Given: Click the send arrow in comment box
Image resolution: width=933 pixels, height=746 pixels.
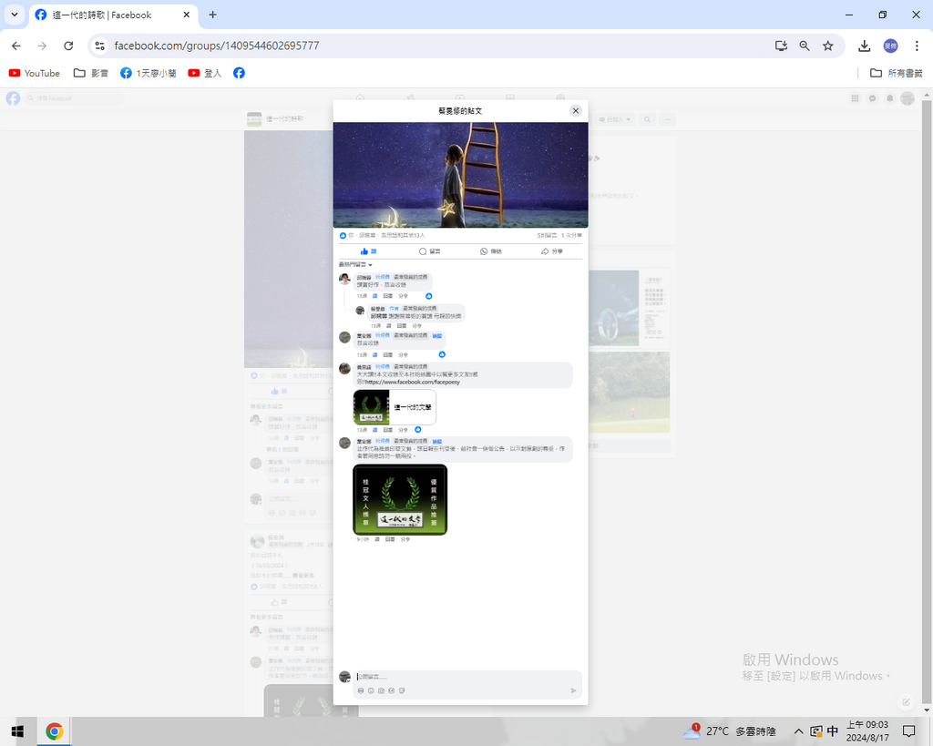Looking at the screenshot, I should pyautogui.click(x=573, y=690).
